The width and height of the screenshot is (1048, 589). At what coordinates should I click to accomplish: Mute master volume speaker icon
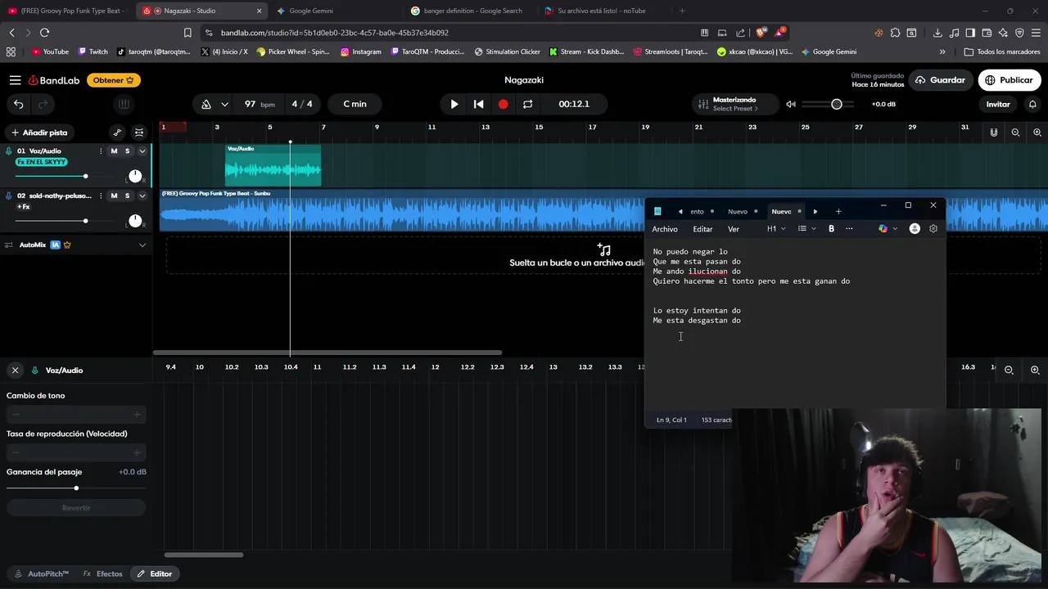791,104
